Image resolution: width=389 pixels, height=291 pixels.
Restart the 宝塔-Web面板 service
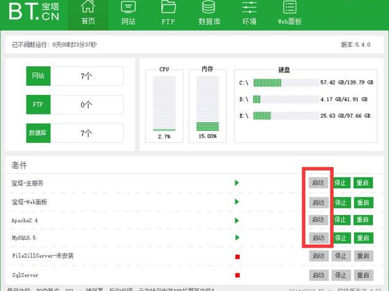[363, 202]
